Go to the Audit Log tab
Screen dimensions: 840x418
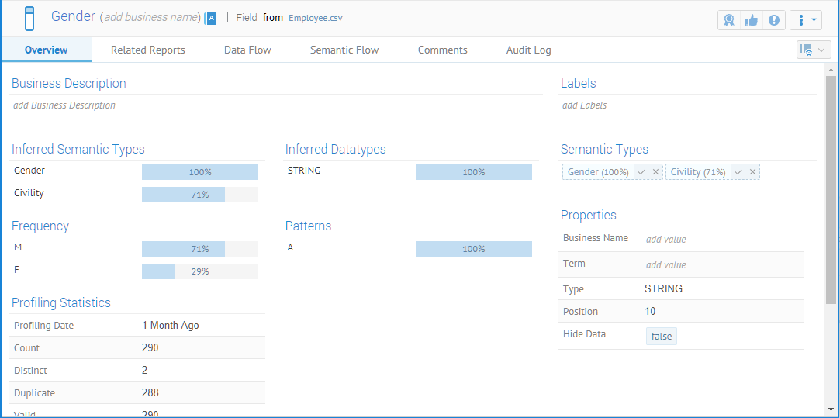click(528, 50)
